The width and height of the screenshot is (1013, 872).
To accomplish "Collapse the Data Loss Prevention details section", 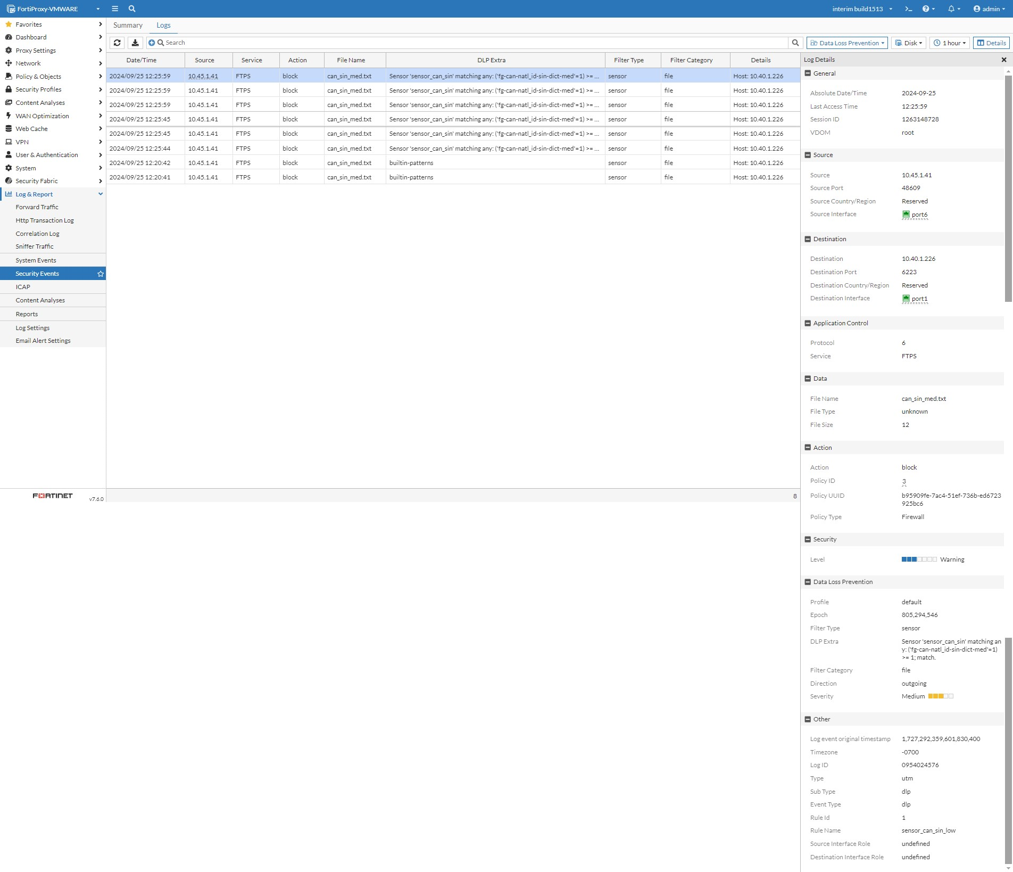I will tap(808, 582).
